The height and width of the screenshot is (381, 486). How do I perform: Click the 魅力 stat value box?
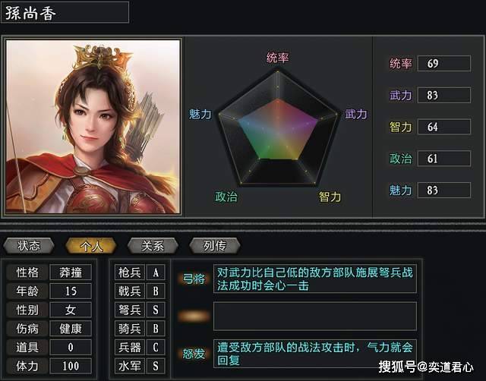point(444,190)
